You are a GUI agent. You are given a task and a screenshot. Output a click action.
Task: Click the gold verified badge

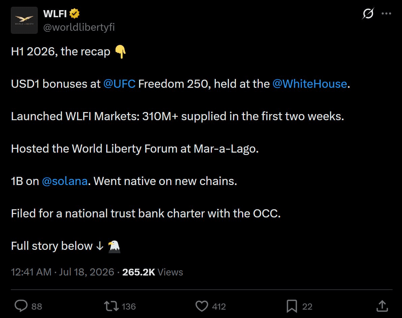coord(74,14)
